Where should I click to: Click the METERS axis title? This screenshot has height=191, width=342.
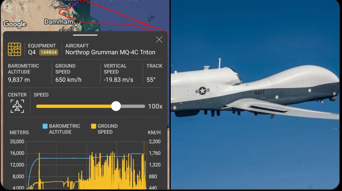pos(19,132)
